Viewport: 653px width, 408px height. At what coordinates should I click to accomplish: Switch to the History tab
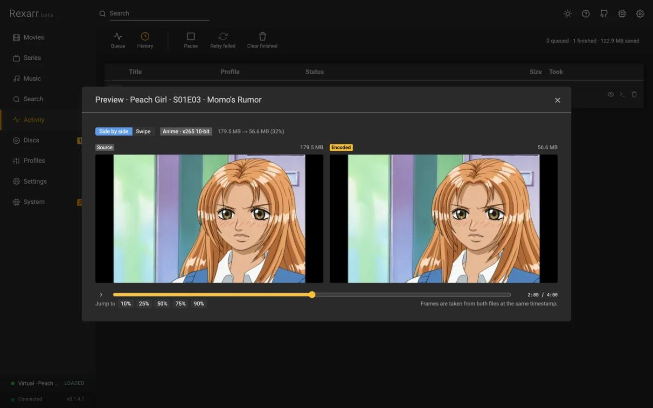[x=145, y=40]
